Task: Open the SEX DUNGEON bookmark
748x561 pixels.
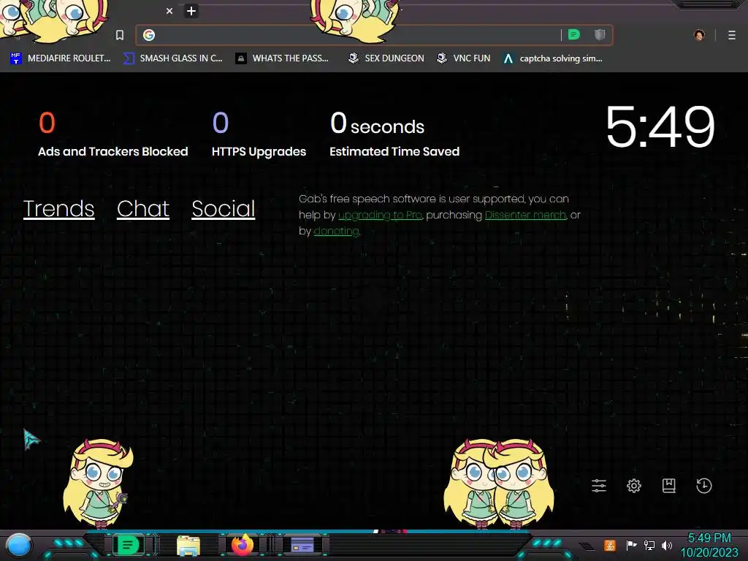Action: [x=386, y=58]
